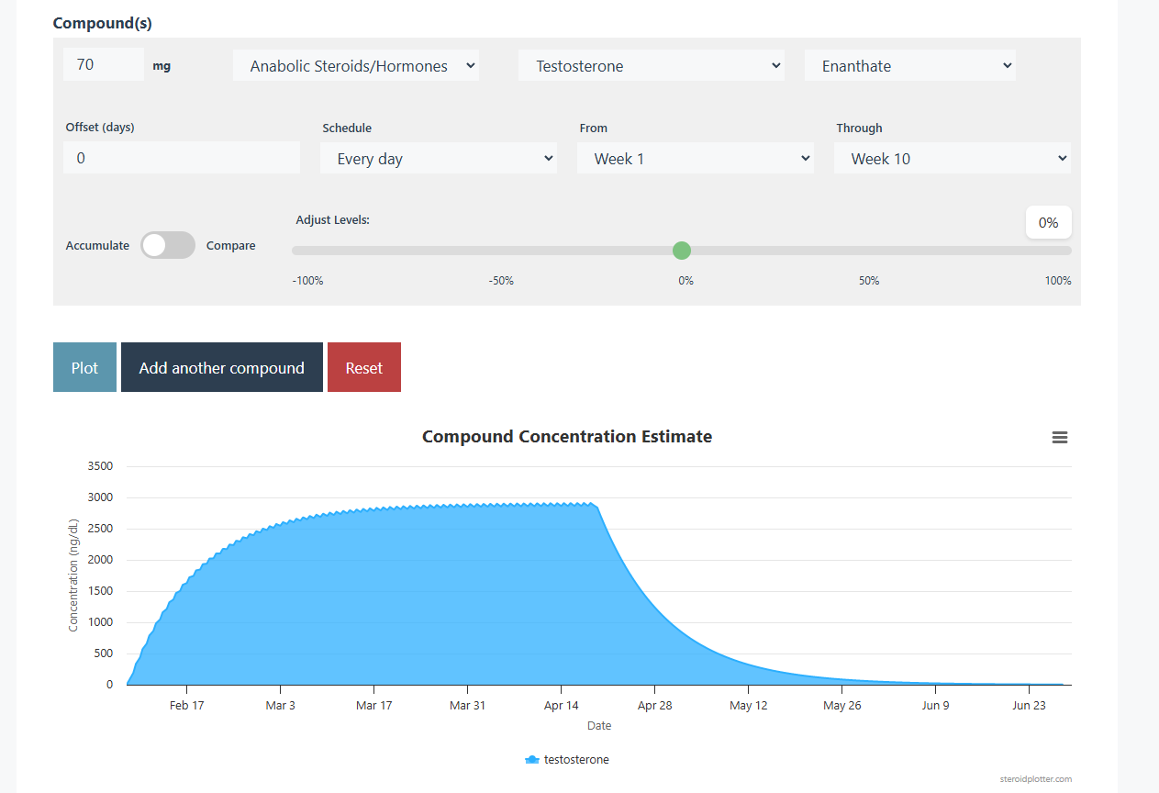Expand the Testosterone compound dropdown

pos(651,66)
